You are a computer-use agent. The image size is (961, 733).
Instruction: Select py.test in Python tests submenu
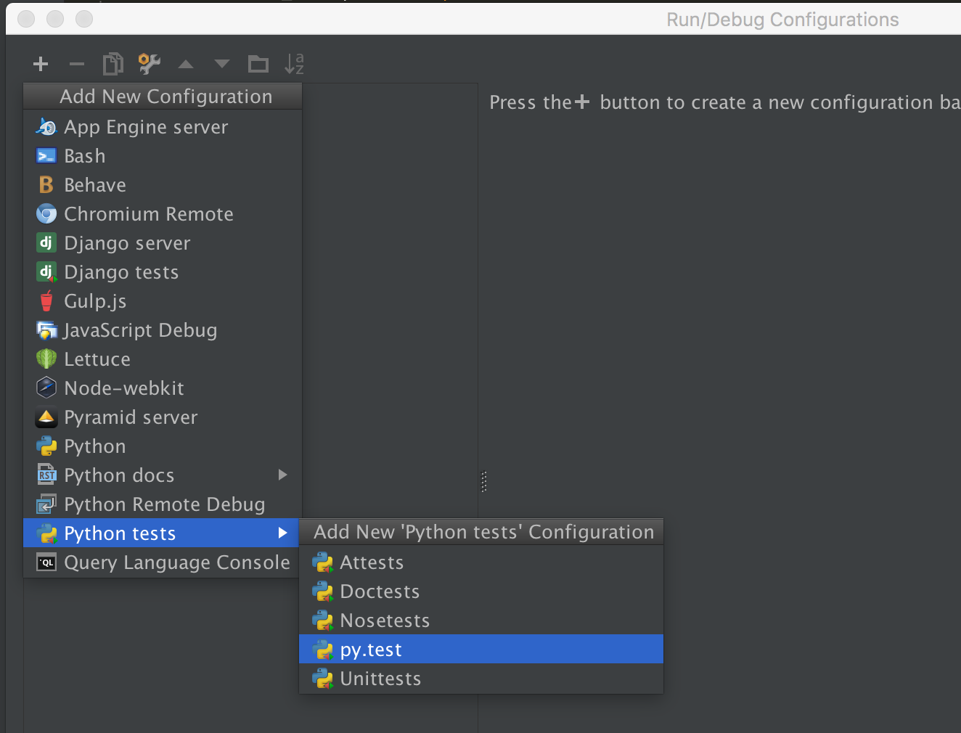point(481,649)
